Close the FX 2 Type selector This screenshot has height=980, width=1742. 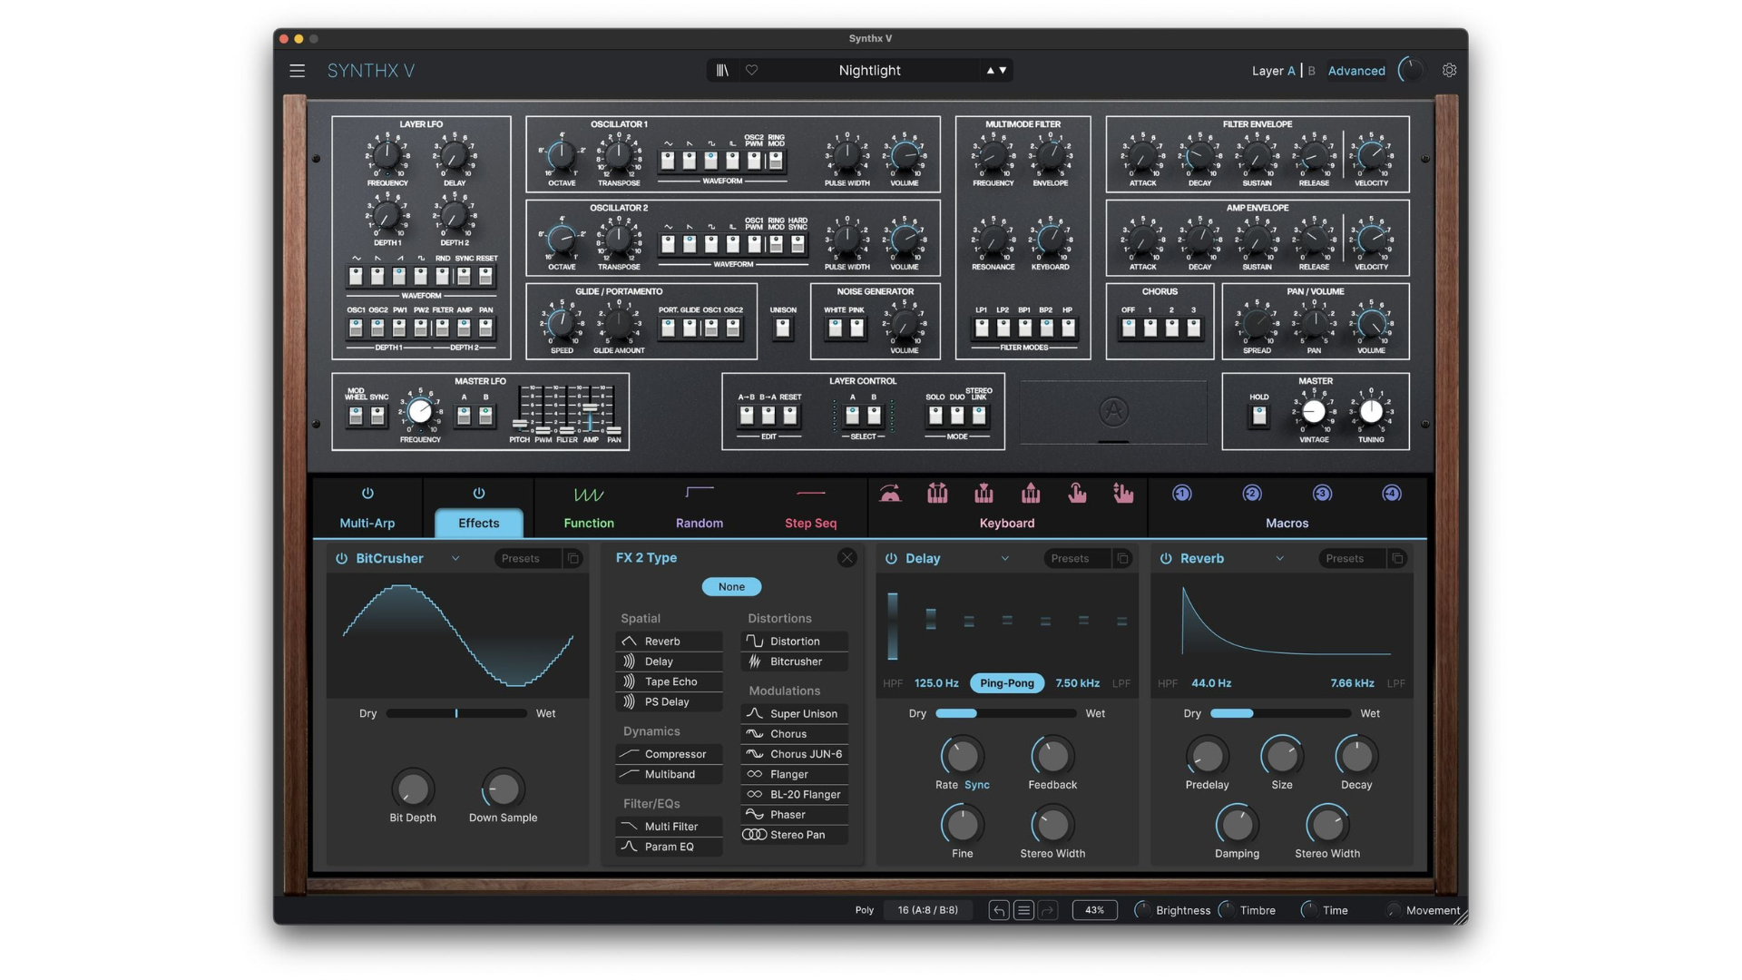coord(847,558)
